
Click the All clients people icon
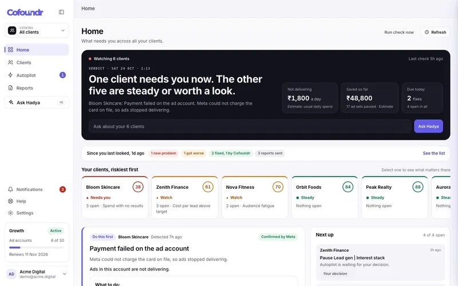[x=12, y=30]
